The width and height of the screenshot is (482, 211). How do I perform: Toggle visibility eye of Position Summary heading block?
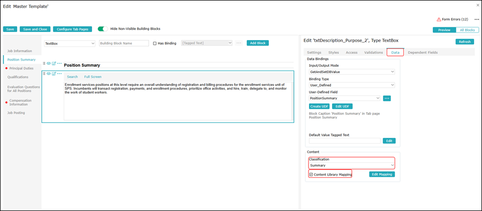point(49,64)
